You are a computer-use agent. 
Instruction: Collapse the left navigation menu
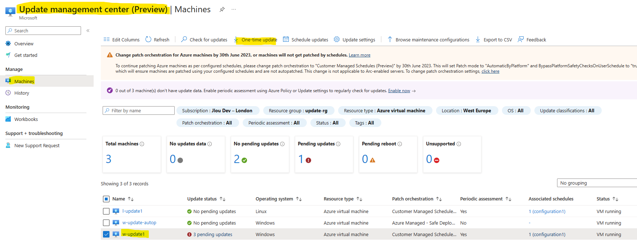pyautogui.click(x=88, y=31)
